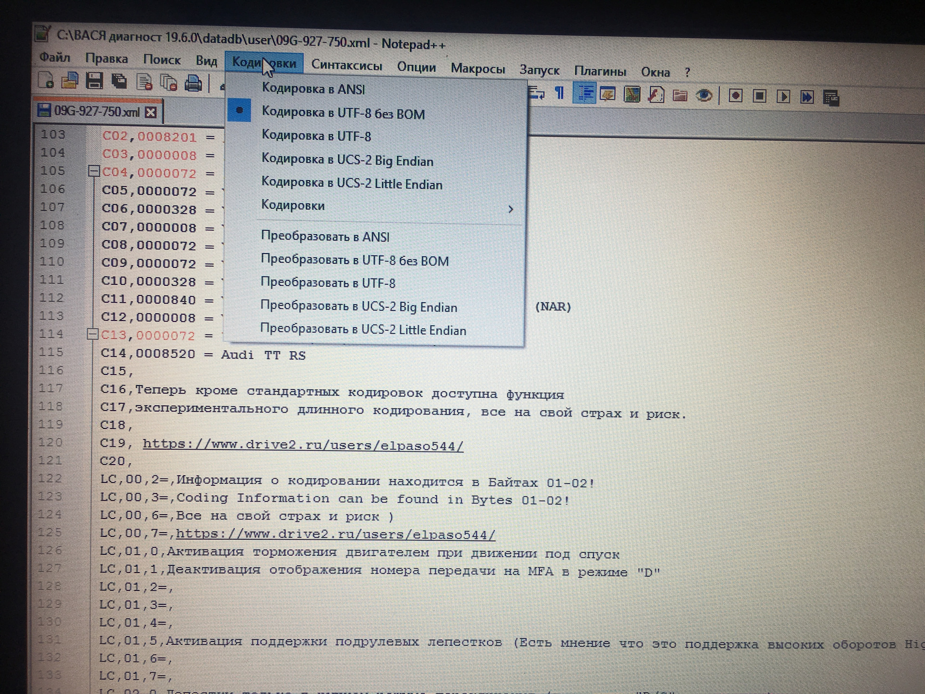925x694 pixels.
Task: Close the 09G-927-750.xml tab
Action: 151,112
